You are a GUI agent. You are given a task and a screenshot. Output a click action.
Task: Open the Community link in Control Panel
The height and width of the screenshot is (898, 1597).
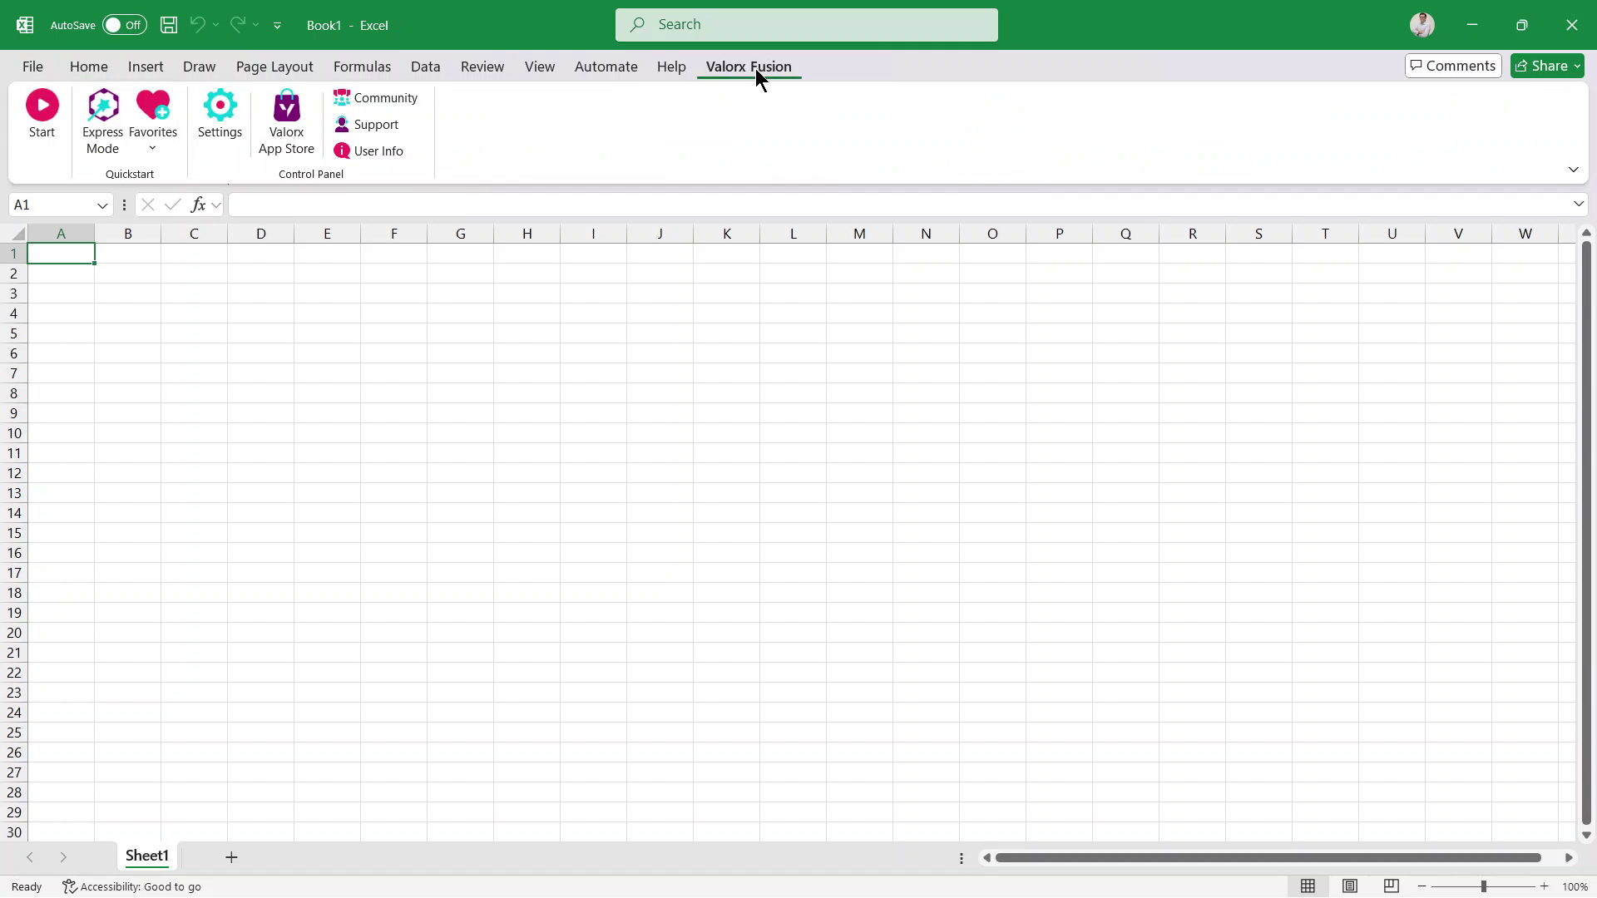[376, 98]
